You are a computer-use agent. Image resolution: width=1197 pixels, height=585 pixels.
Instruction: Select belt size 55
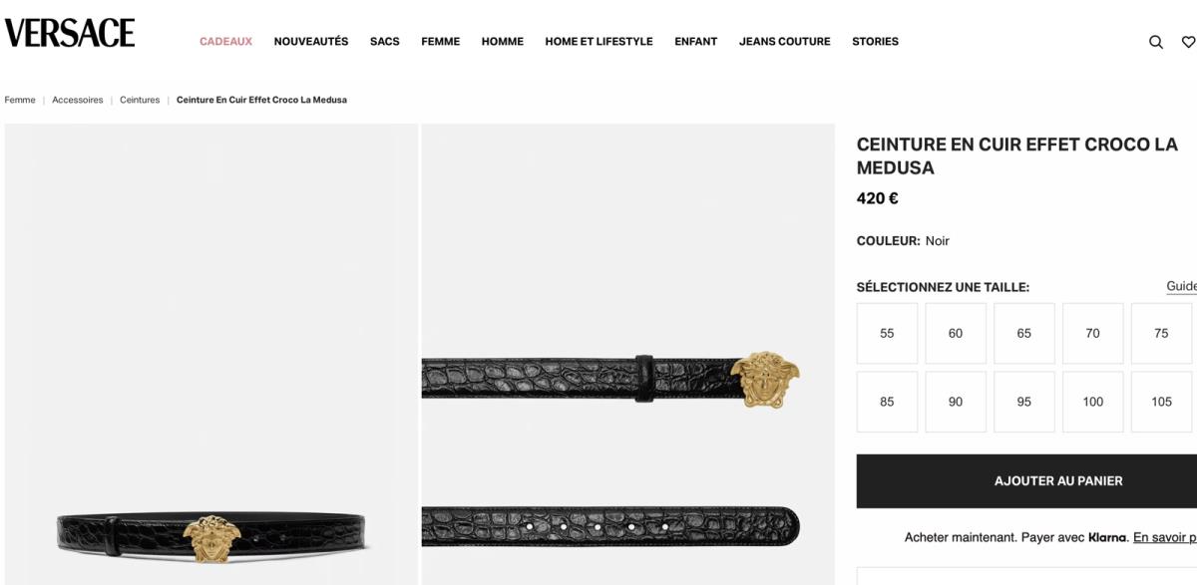pos(887,333)
